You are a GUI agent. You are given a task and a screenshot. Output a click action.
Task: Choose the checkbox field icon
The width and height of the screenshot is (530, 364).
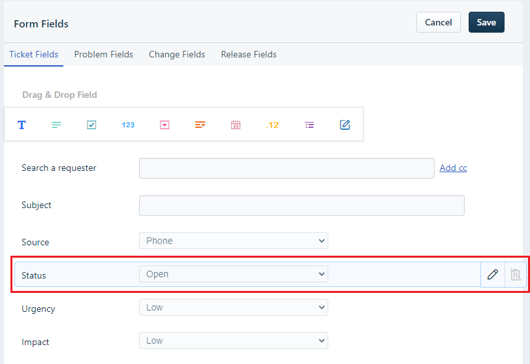tap(91, 125)
